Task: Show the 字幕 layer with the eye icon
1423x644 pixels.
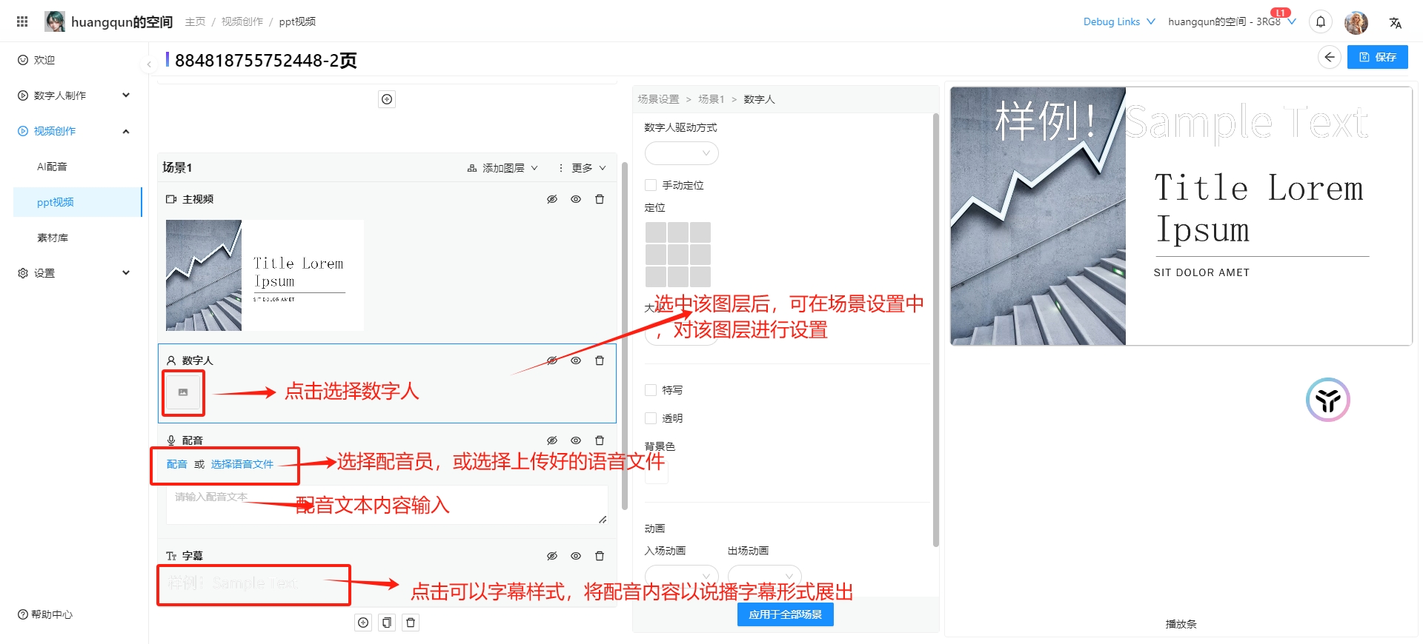Action: 576,556
